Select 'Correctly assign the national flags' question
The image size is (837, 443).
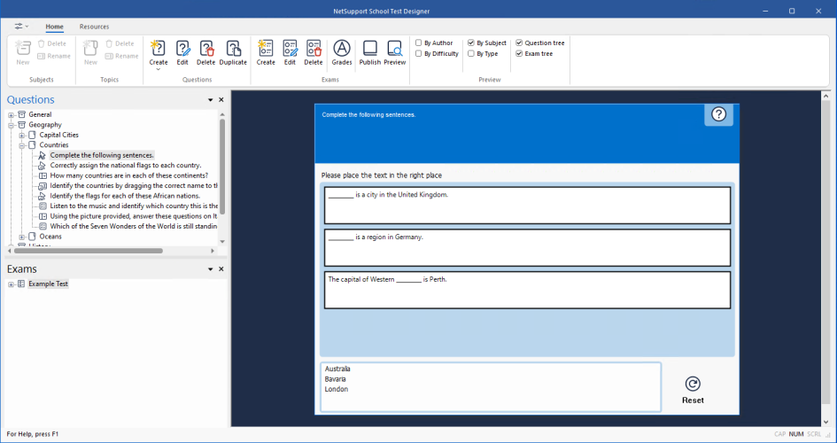(125, 166)
